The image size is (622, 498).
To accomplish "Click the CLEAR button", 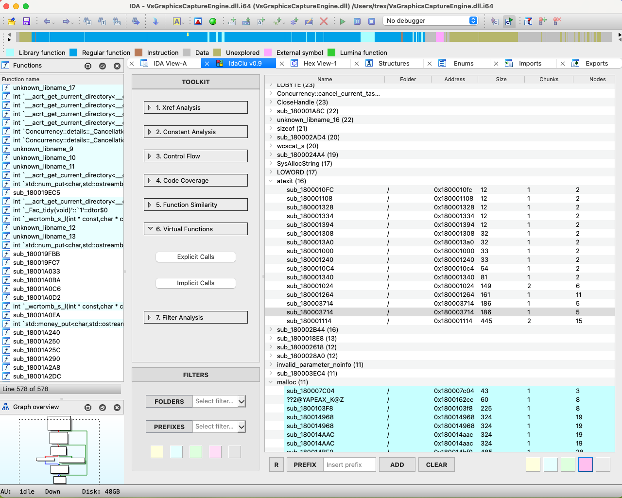I will pyautogui.click(x=436, y=464).
